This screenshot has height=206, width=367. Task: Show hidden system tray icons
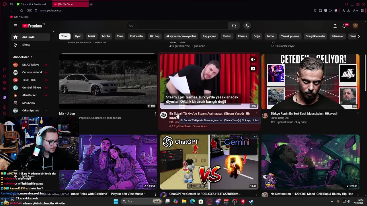click(x=332, y=201)
